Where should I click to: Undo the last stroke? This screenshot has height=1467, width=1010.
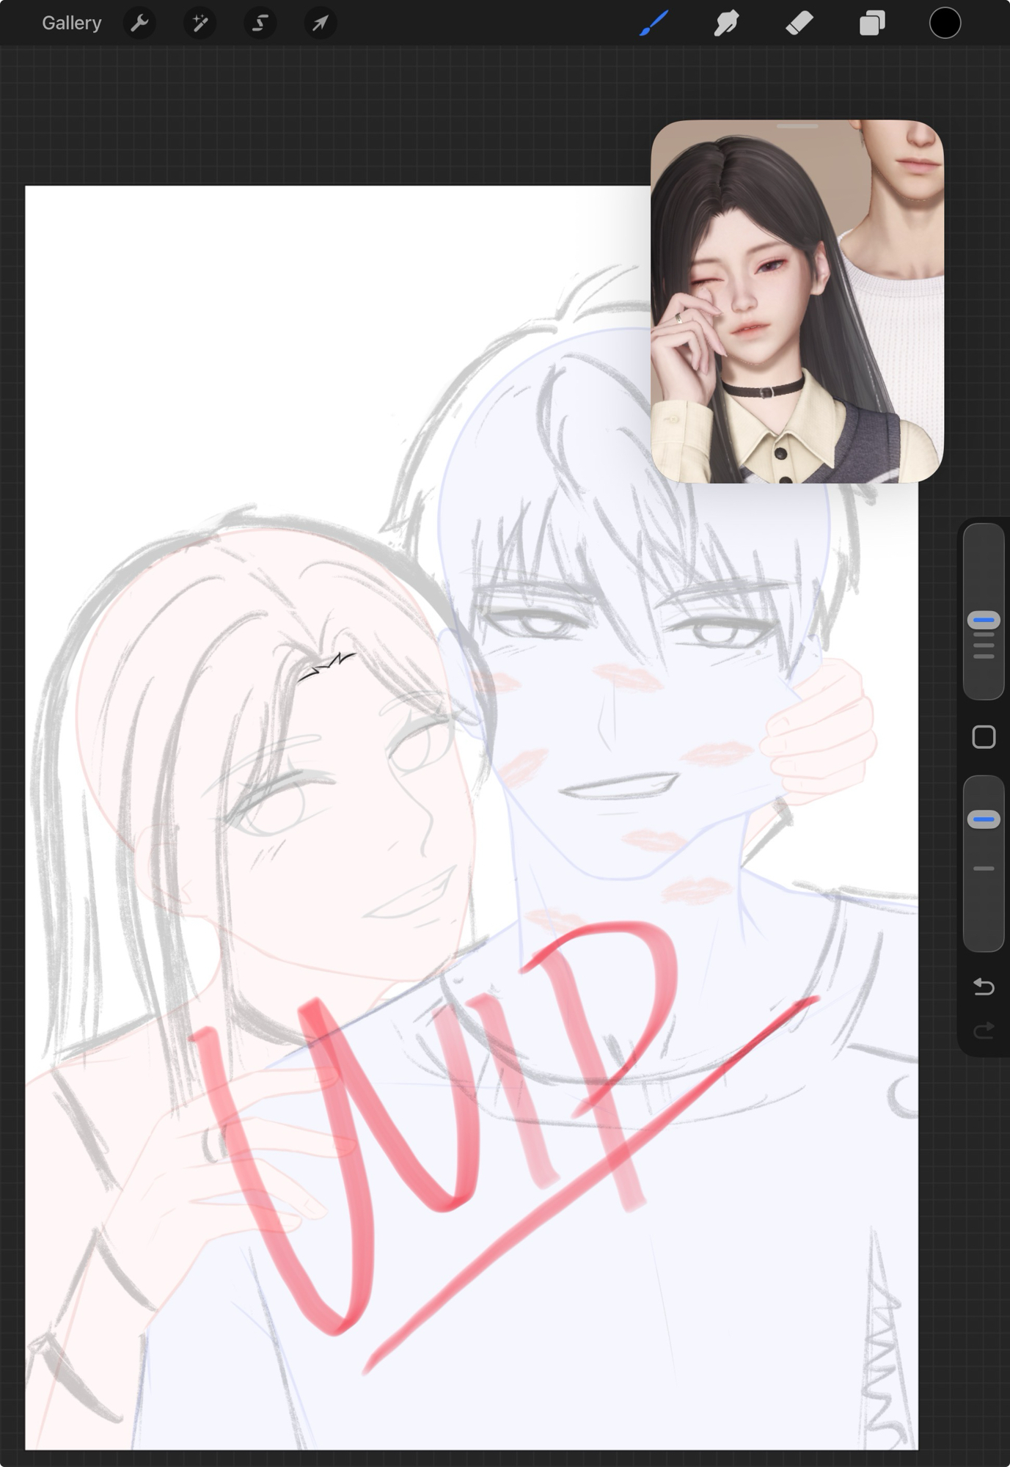[983, 987]
